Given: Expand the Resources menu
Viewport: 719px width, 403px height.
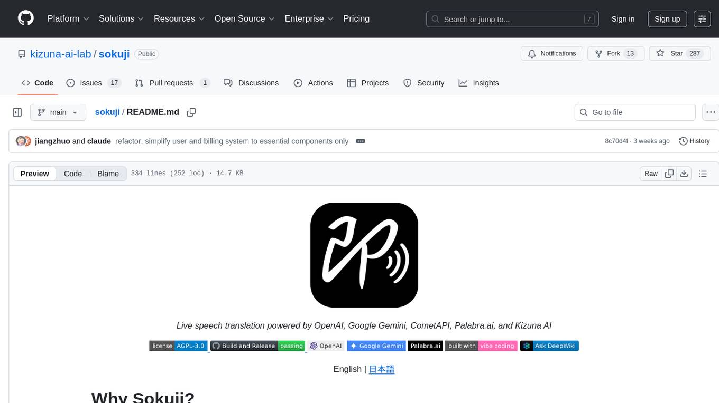Looking at the screenshot, I should (x=179, y=18).
